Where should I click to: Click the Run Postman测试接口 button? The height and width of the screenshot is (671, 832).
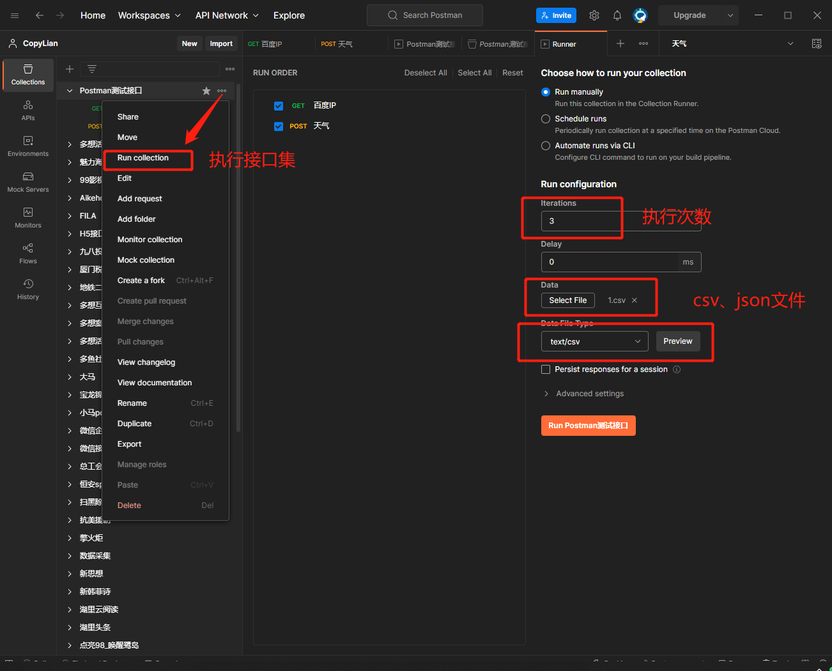click(589, 426)
